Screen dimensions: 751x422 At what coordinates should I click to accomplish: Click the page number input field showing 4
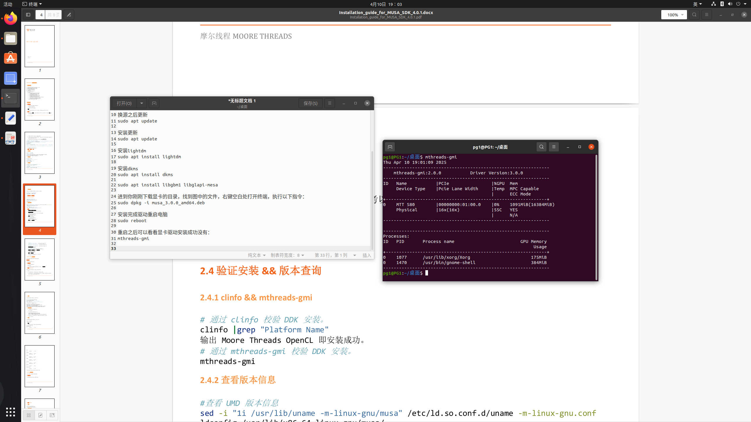click(x=41, y=15)
